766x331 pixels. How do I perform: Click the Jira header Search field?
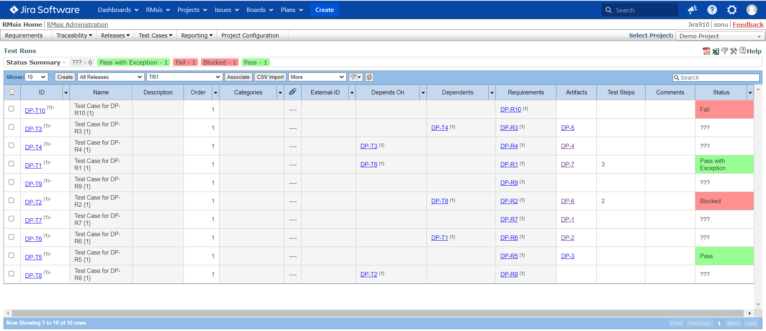pos(640,10)
